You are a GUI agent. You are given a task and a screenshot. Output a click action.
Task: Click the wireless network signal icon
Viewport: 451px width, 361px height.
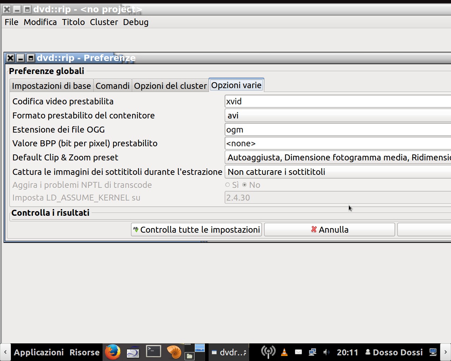268,352
